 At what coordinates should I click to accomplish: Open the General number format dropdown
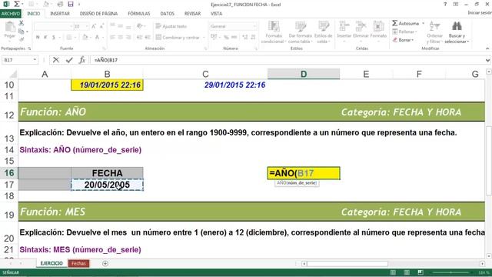coord(254,26)
